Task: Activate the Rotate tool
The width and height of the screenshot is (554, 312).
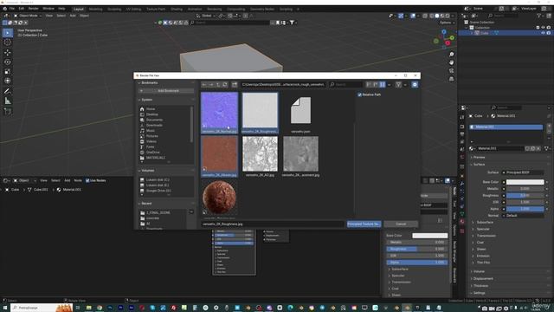Action: click(x=8, y=62)
